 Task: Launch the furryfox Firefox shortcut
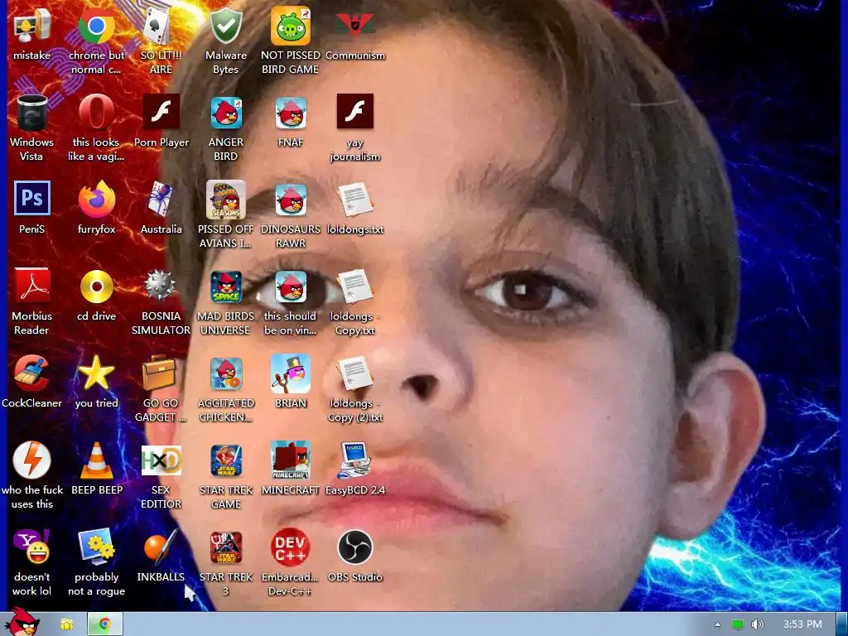(96, 199)
